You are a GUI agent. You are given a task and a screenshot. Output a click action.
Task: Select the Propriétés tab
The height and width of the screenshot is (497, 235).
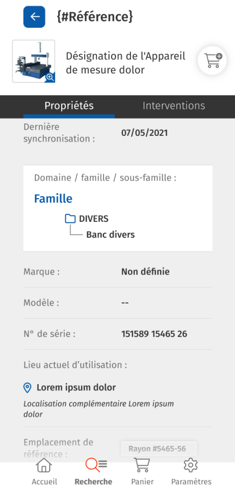point(69,106)
